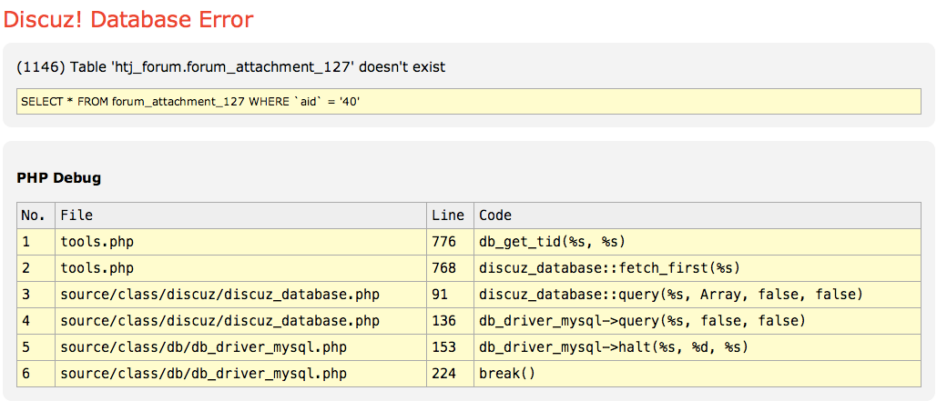This screenshot has height=411, width=947.
Task: Select code 'discuz_database::fetch_first(%s)'
Action: click(609, 268)
